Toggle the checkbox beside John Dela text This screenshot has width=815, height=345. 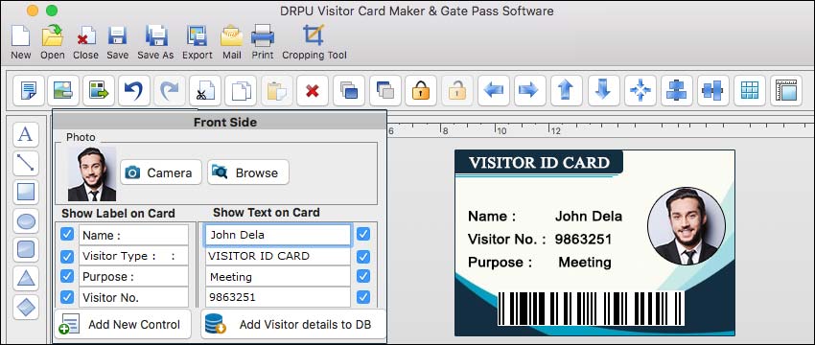tap(363, 235)
